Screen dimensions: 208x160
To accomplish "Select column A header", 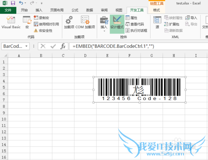I will 19,56.
